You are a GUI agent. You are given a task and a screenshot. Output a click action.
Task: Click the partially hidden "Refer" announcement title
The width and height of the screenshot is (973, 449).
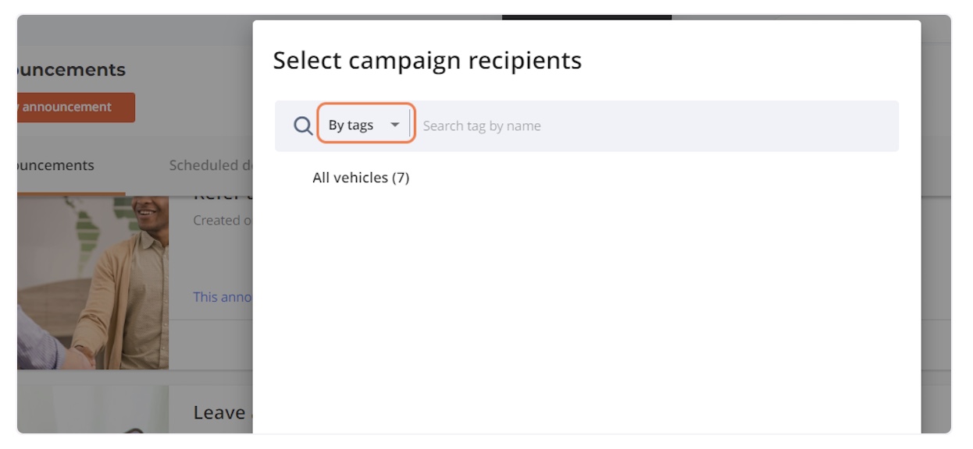[222, 197]
